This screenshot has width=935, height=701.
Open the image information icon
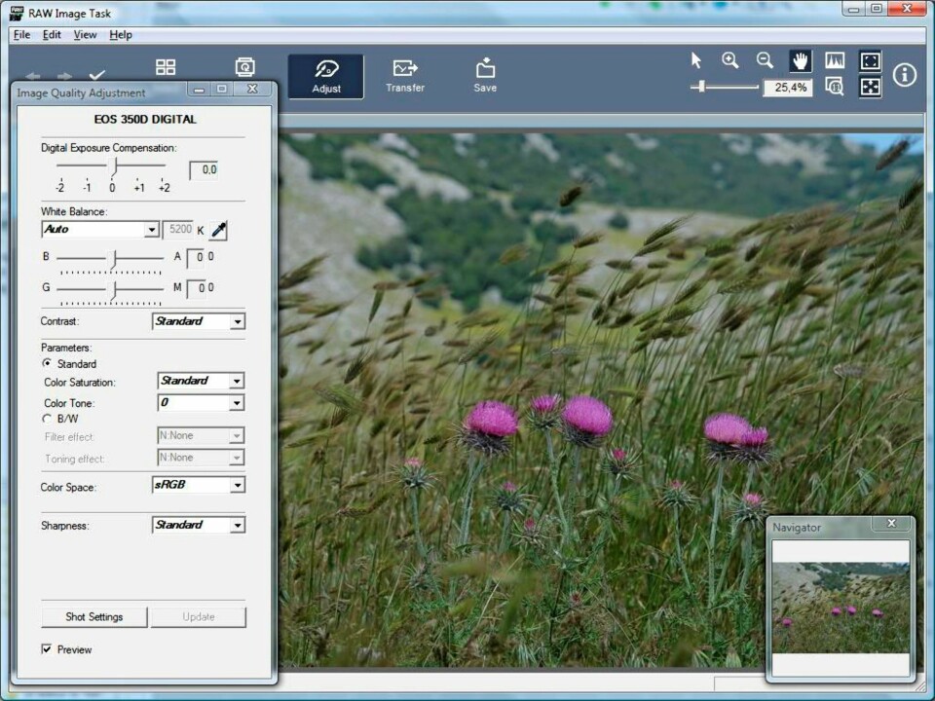point(905,75)
